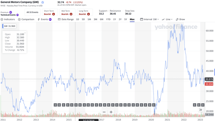Screen dimensions: 215x121
Task: Click the Mid Term red down-arrow icon
Action: (71, 14)
